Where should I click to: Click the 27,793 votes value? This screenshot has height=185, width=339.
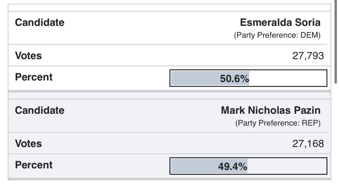click(308, 56)
